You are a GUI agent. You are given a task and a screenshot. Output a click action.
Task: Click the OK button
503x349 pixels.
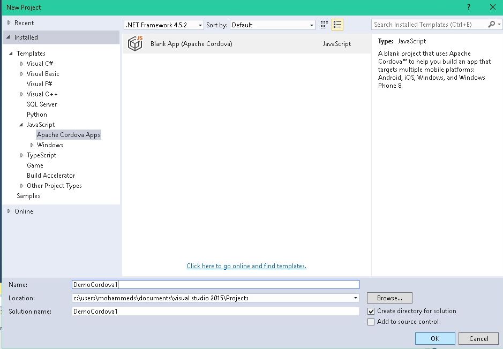(x=435, y=339)
